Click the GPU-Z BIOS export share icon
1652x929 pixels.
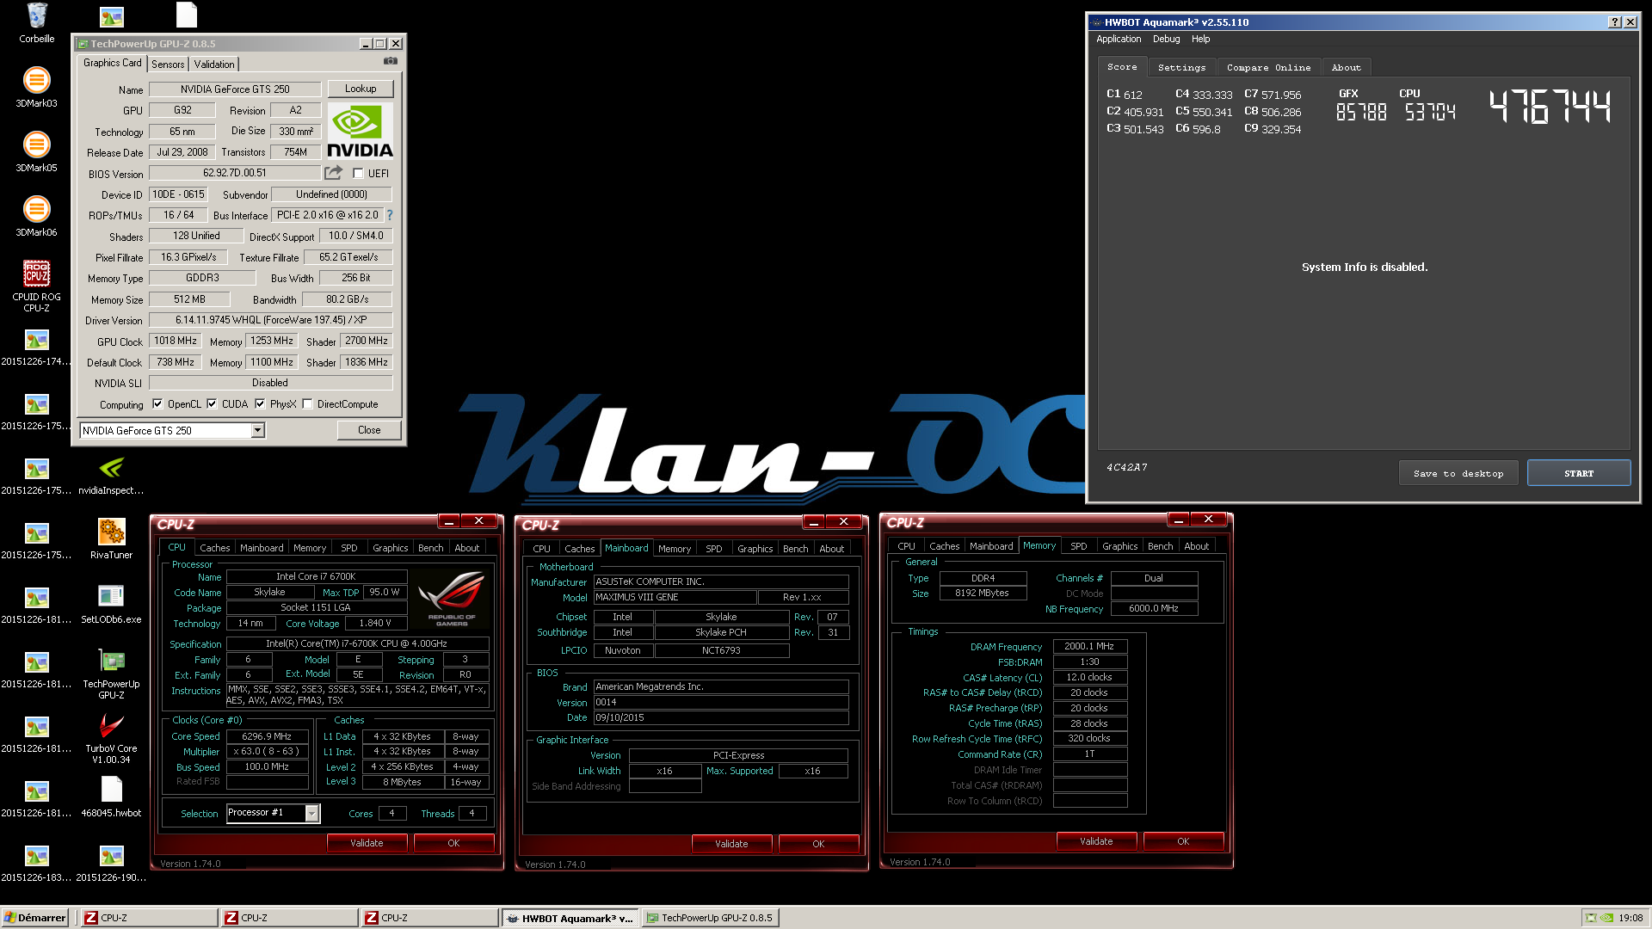point(334,173)
